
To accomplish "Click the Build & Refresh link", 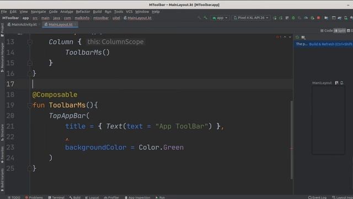I will pos(331,44).
